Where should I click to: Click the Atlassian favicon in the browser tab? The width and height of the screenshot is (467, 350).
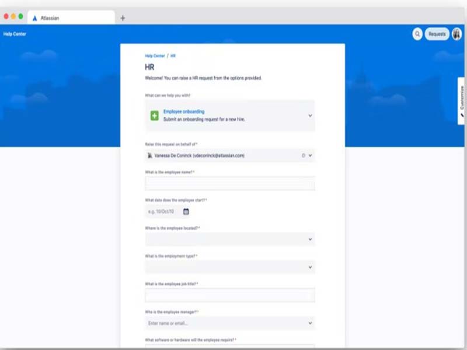(x=34, y=17)
